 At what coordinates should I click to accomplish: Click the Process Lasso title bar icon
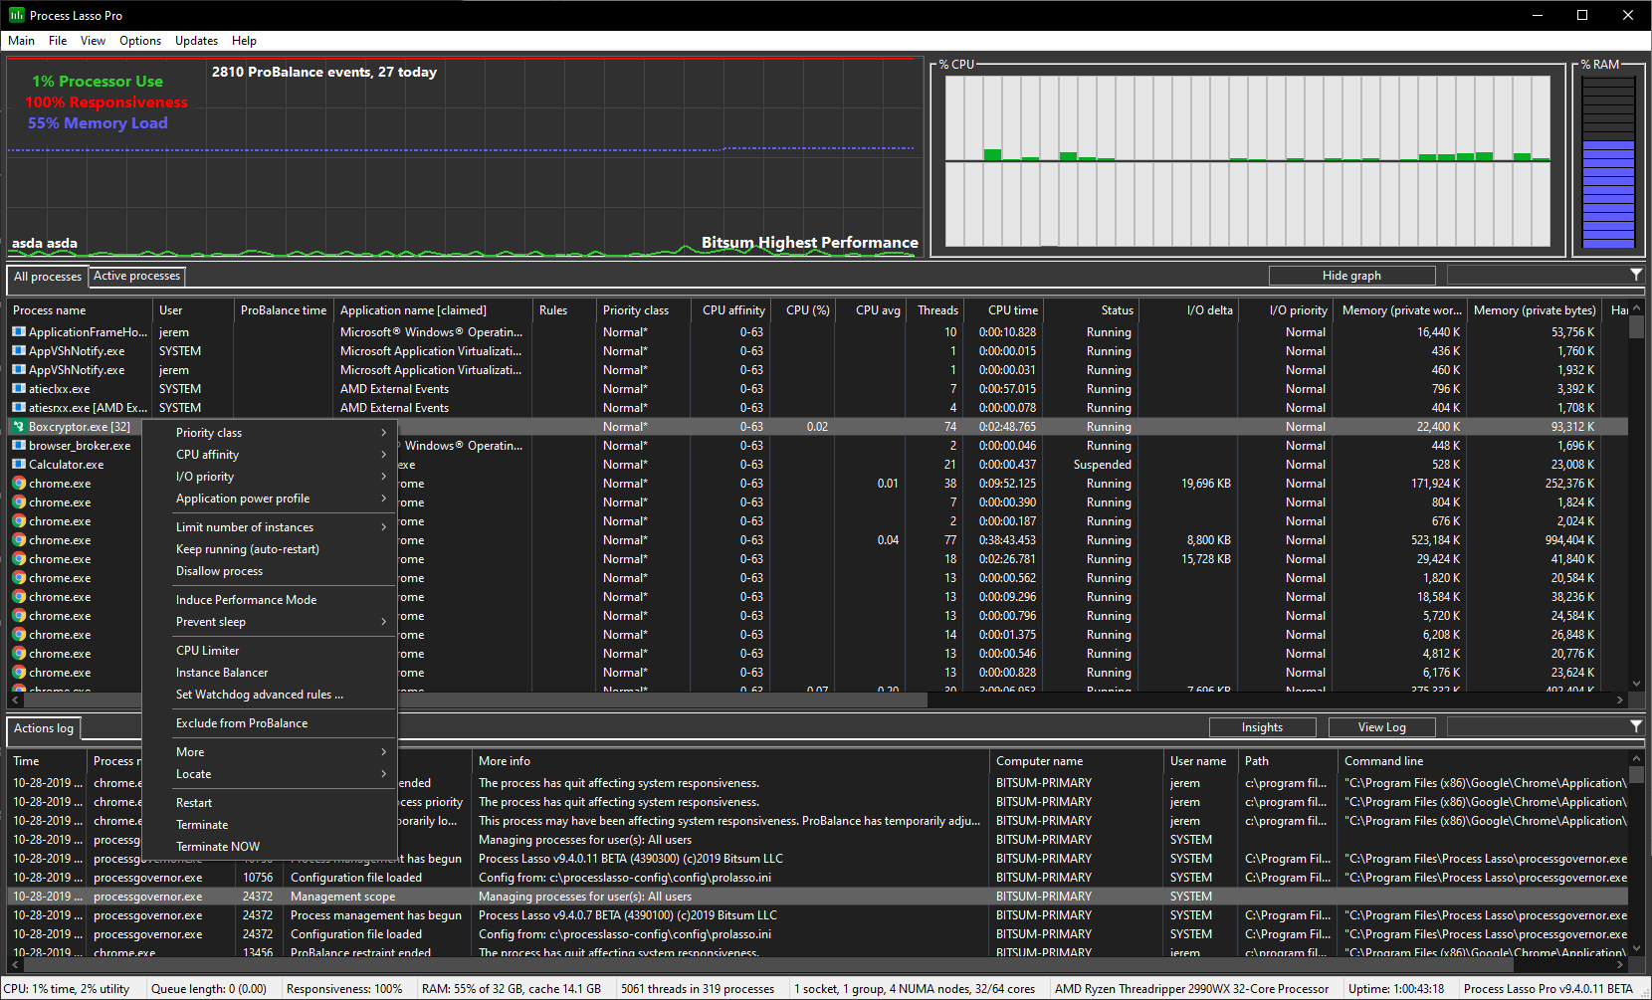pyautogui.click(x=16, y=15)
